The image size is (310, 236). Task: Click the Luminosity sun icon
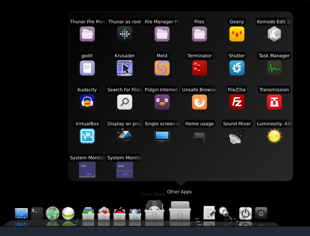click(x=274, y=136)
